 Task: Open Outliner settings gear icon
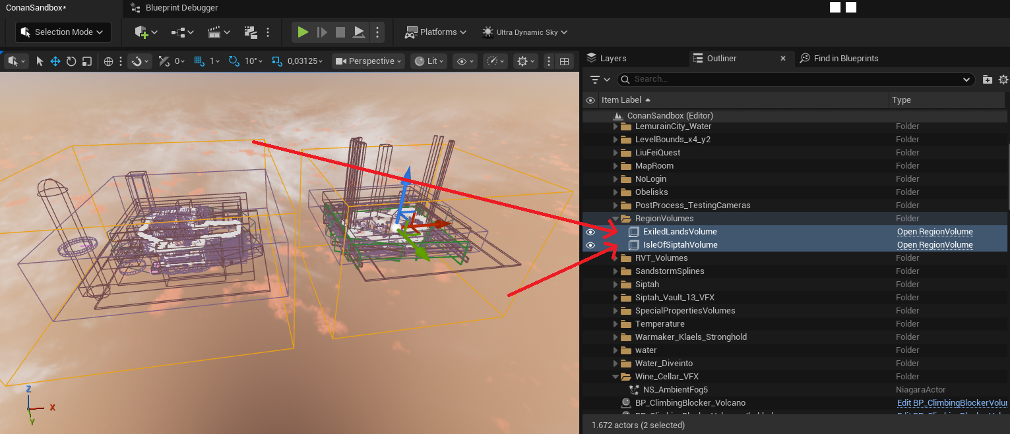pyautogui.click(x=1003, y=80)
